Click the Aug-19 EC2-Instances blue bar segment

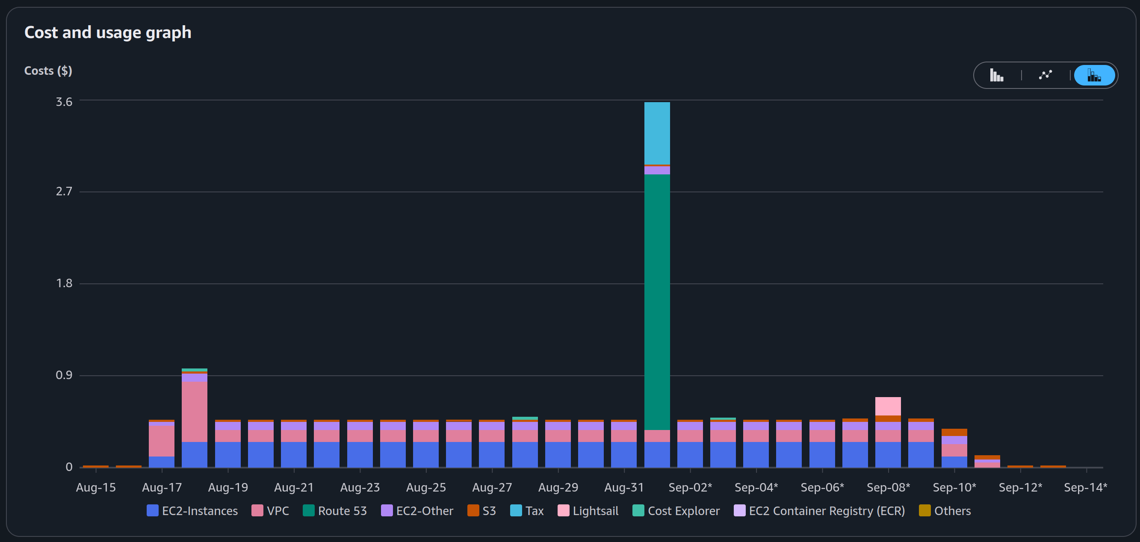coord(227,454)
